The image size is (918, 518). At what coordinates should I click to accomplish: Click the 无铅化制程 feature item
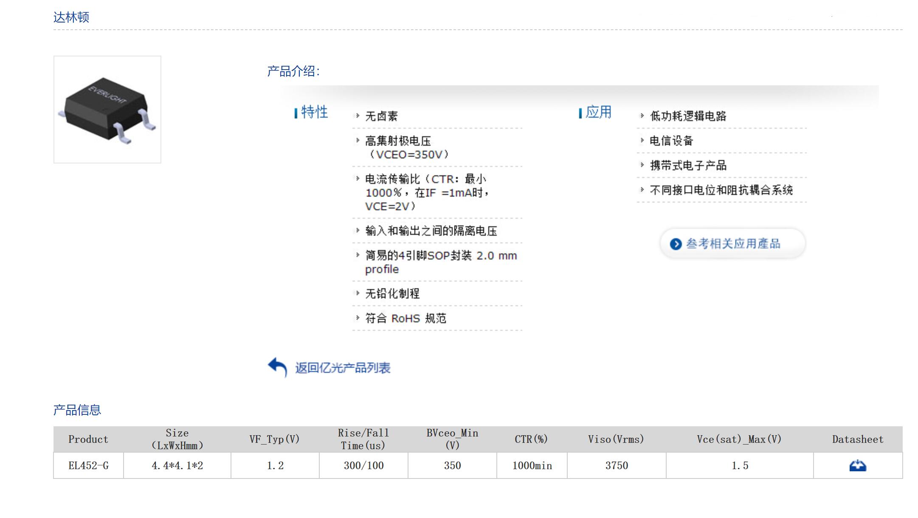392,294
